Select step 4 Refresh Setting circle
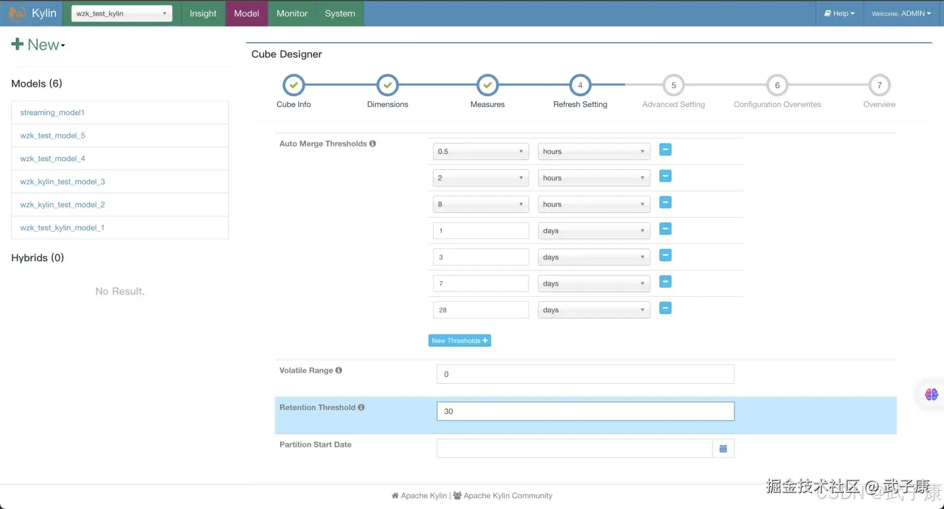 580,86
